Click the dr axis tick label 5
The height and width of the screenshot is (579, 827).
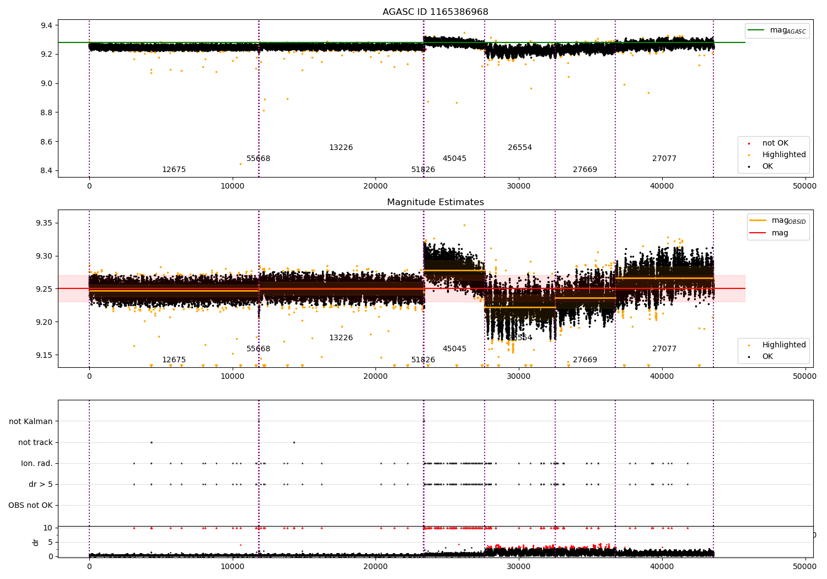click(50, 543)
